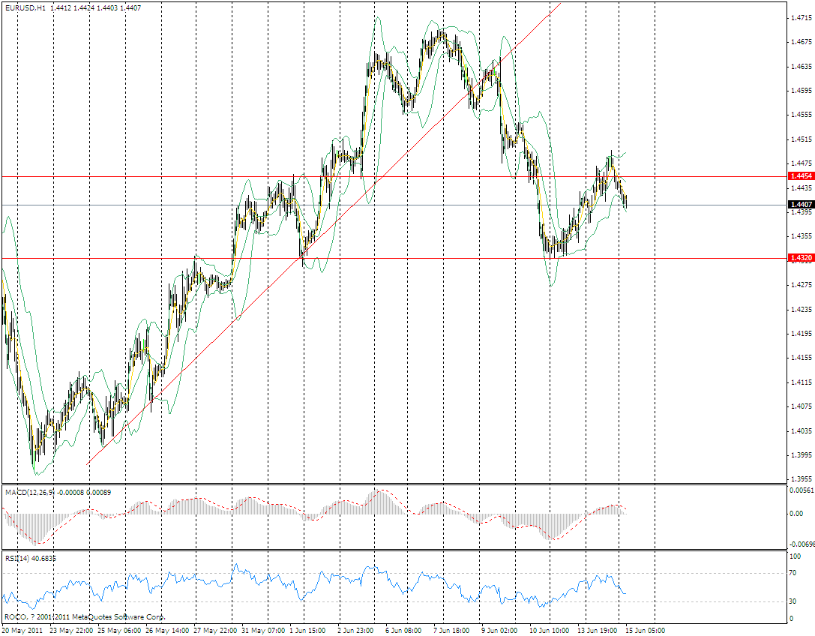Screen dimensions: 815x636
Task: Click the 9 Jun 02:00 time label
Action: click(499, 630)
